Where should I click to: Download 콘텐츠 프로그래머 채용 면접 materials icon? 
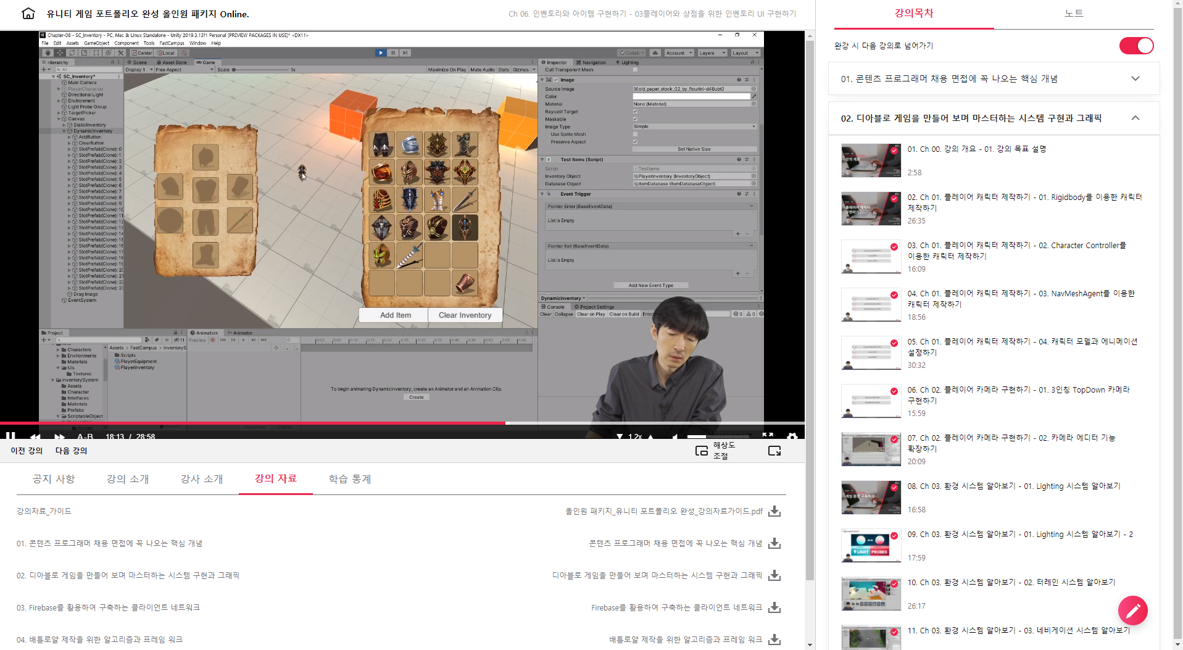(774, 543)
